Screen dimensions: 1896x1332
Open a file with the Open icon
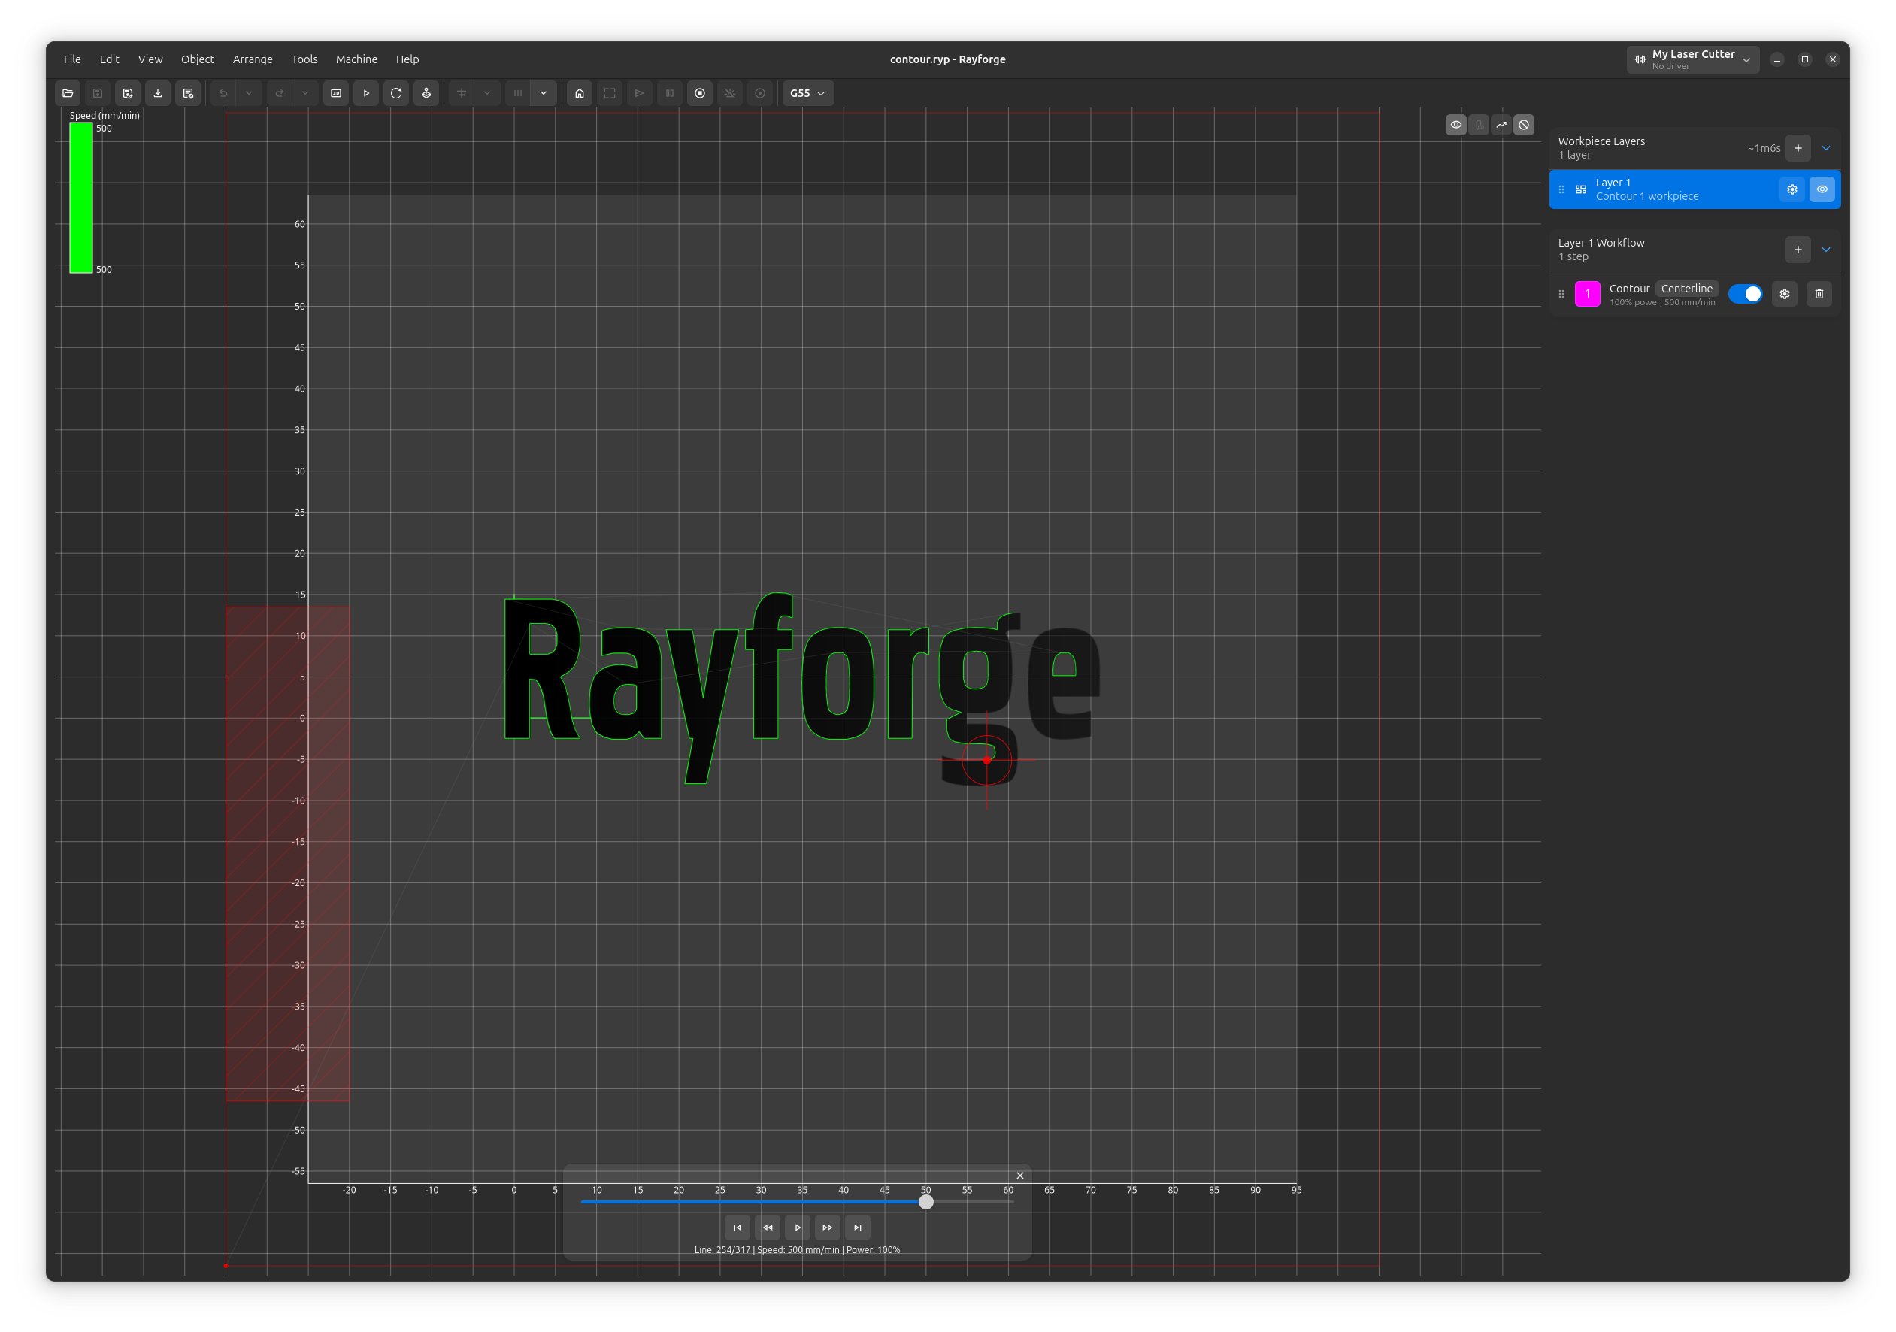click(68, 92)
